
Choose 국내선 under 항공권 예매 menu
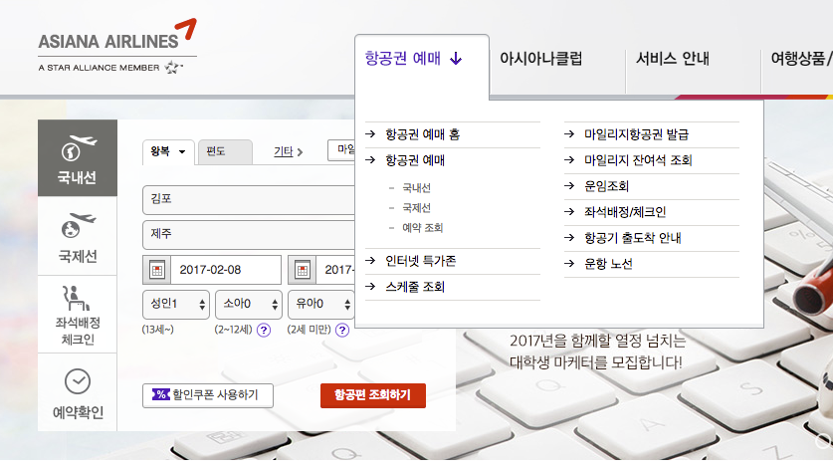point(416,188)
